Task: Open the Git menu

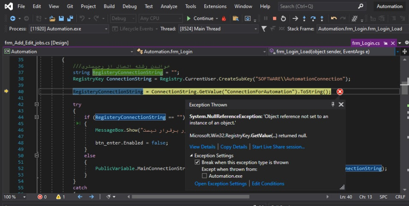Action: pyautogui.click(x=70, y=6)
